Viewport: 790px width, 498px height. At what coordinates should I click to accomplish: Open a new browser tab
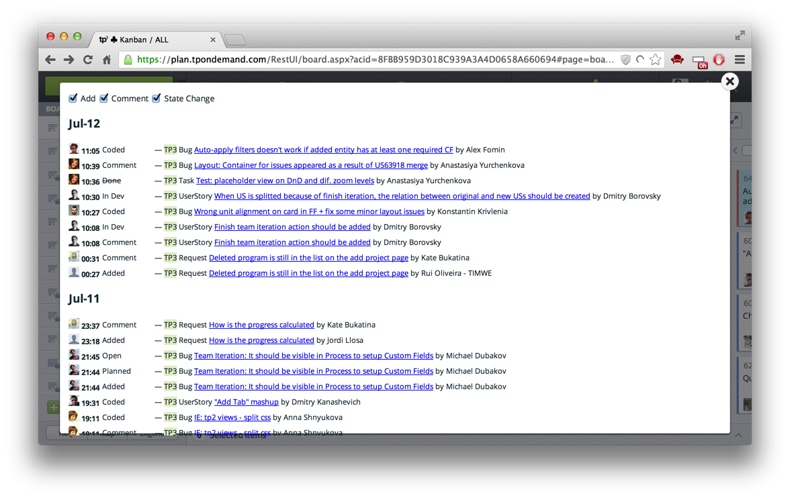(234, 39)
